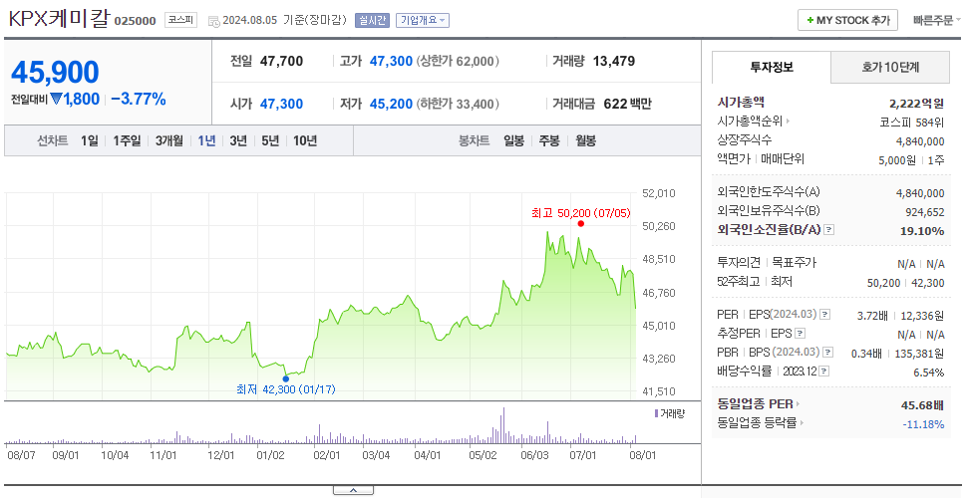Click the 배당수익률 6.54% value
965x498 pixels.
pyautogui.click(x=929, y=372)
